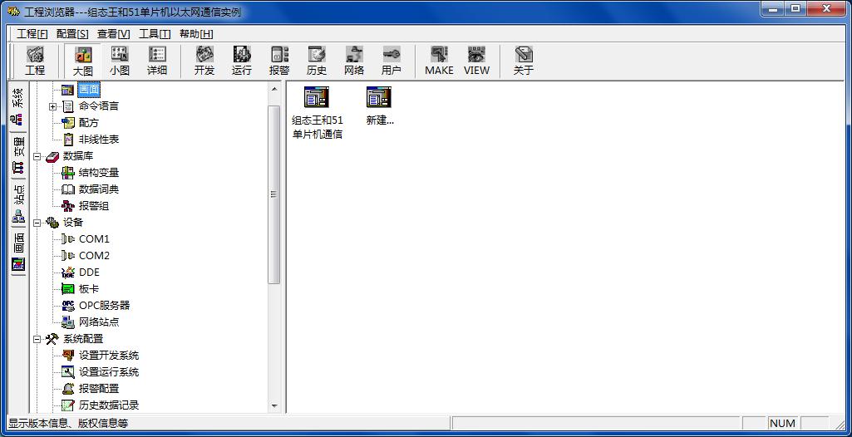
Task: Minimize the 工程浏览器 window
Action: click(x=772, y=9)
